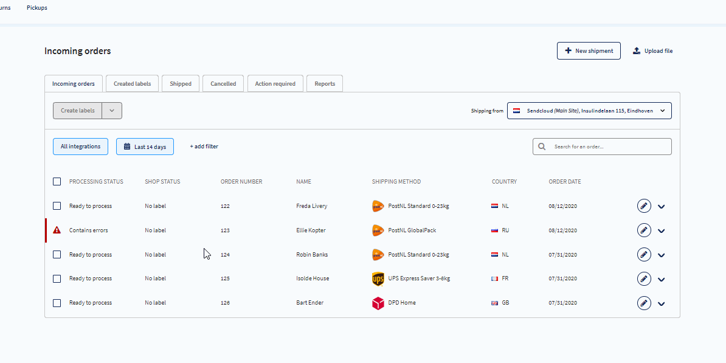Click PostNL logo on the GlobalPack row

(x=378, y=230)
